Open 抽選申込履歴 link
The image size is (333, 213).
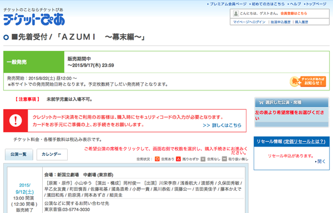(x=280, y=22)
